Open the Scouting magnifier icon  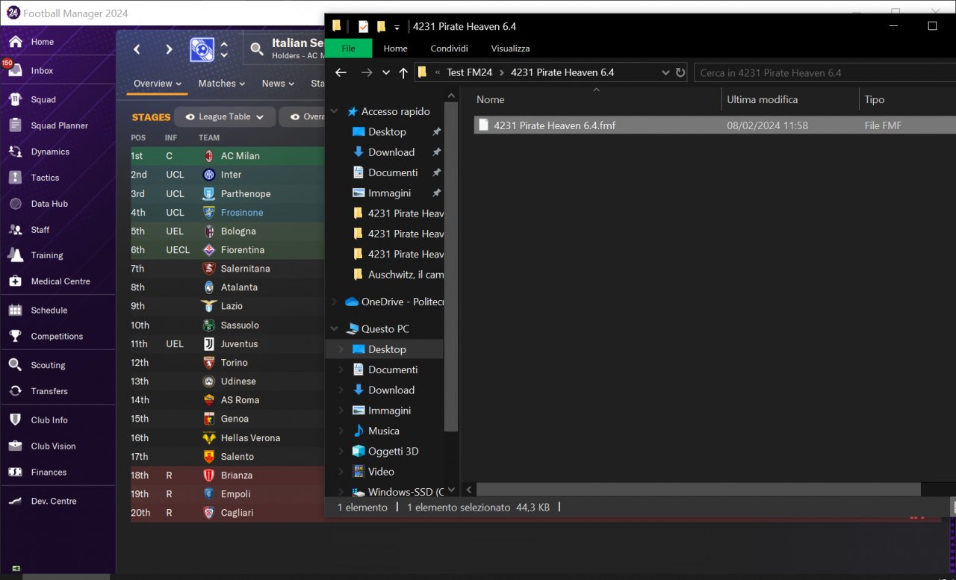[x=15, y=365]
